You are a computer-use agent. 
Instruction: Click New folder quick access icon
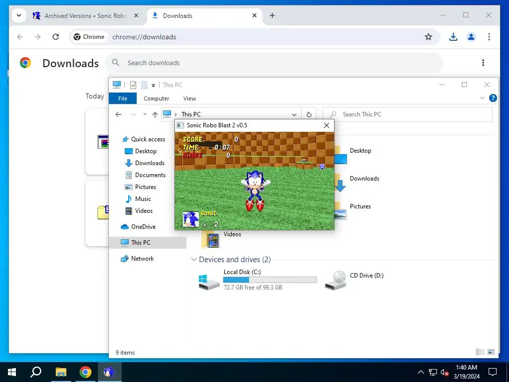pos(144,85)
